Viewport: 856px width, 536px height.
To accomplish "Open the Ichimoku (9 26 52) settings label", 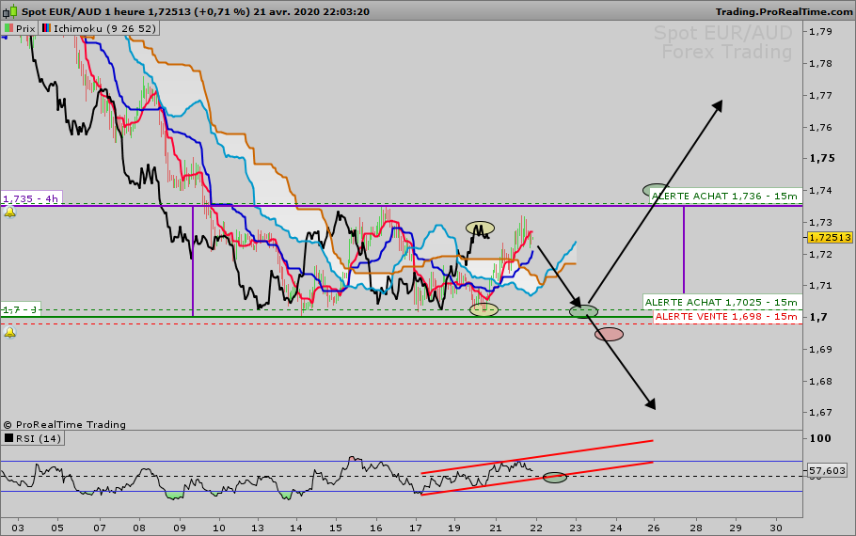I will (103, 29).
